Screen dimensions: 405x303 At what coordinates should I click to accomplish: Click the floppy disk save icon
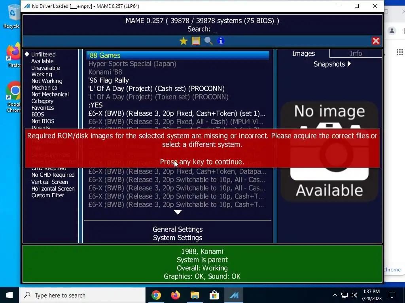click(x=196, y=41)
